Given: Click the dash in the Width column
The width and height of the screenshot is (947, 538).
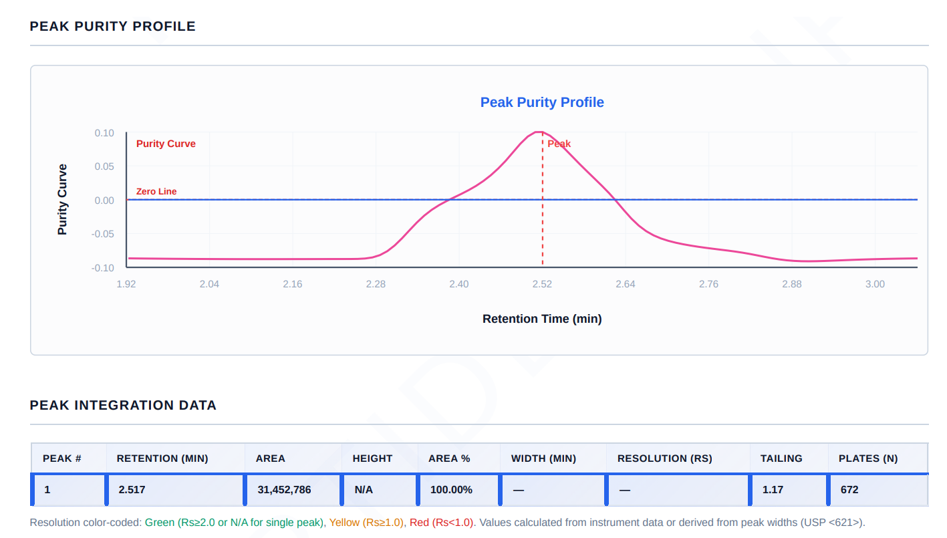Looking at the screenshot, I should click(519, 490).
